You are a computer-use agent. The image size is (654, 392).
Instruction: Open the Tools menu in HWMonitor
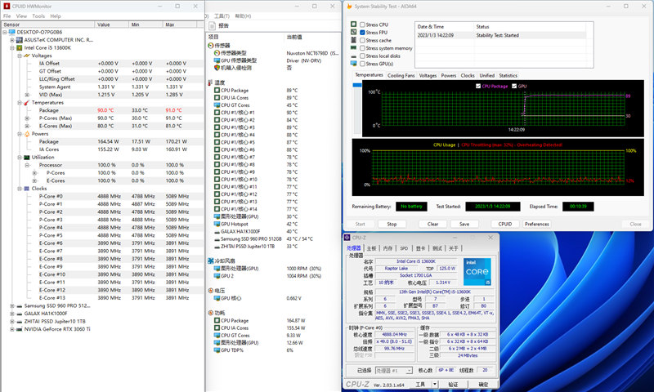coord(38,16)
